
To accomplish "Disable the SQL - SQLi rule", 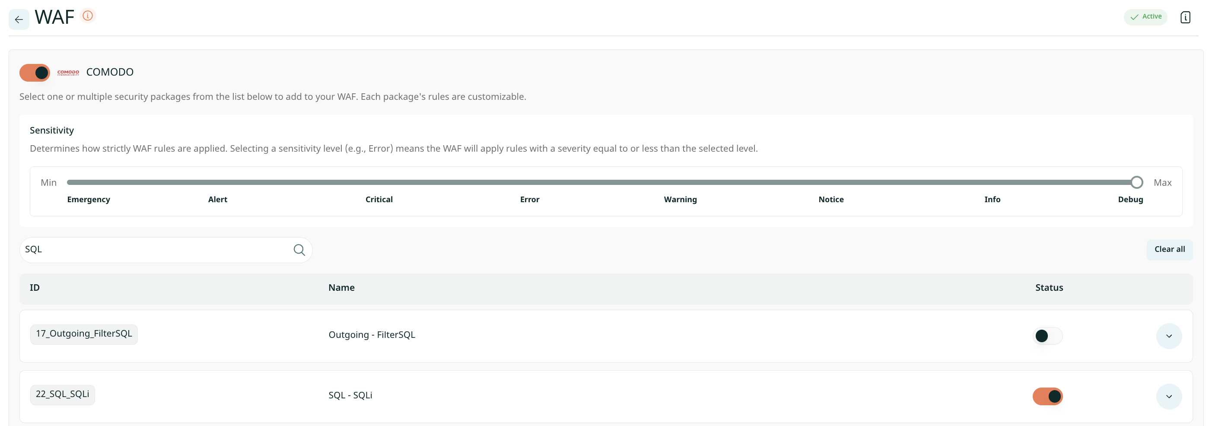I will click(1047, 397).
